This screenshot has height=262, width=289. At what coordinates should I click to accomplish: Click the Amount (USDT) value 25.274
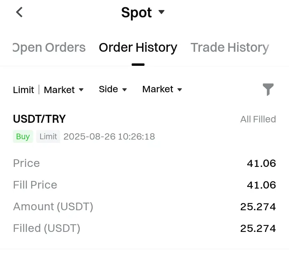tap(258, 207)
